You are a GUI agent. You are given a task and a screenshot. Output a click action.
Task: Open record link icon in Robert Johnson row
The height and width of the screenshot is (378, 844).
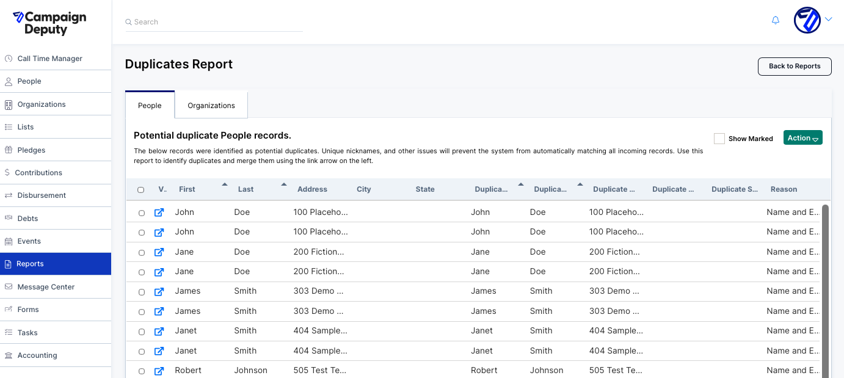[159, 371]
